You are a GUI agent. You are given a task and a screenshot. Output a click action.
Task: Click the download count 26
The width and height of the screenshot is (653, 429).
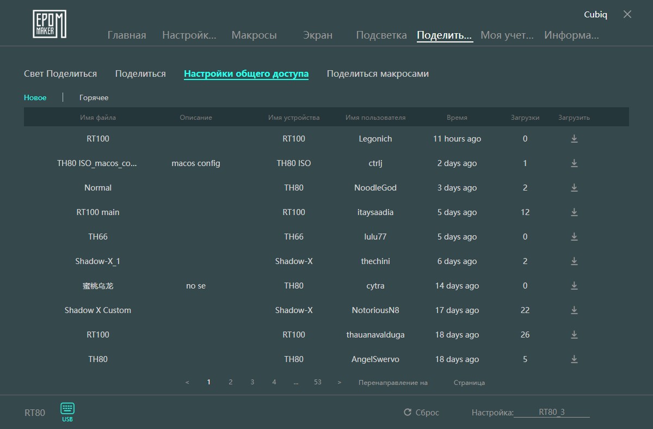click(525, 335)
